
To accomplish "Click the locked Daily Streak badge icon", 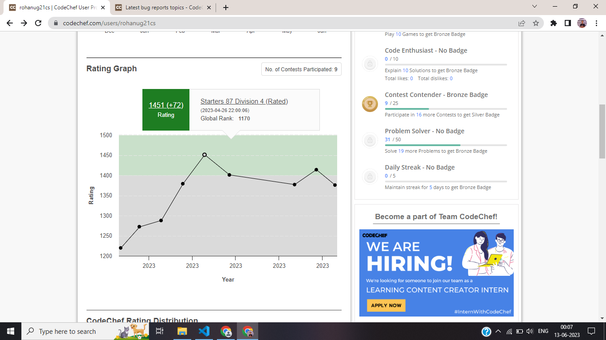I will 370,177.
